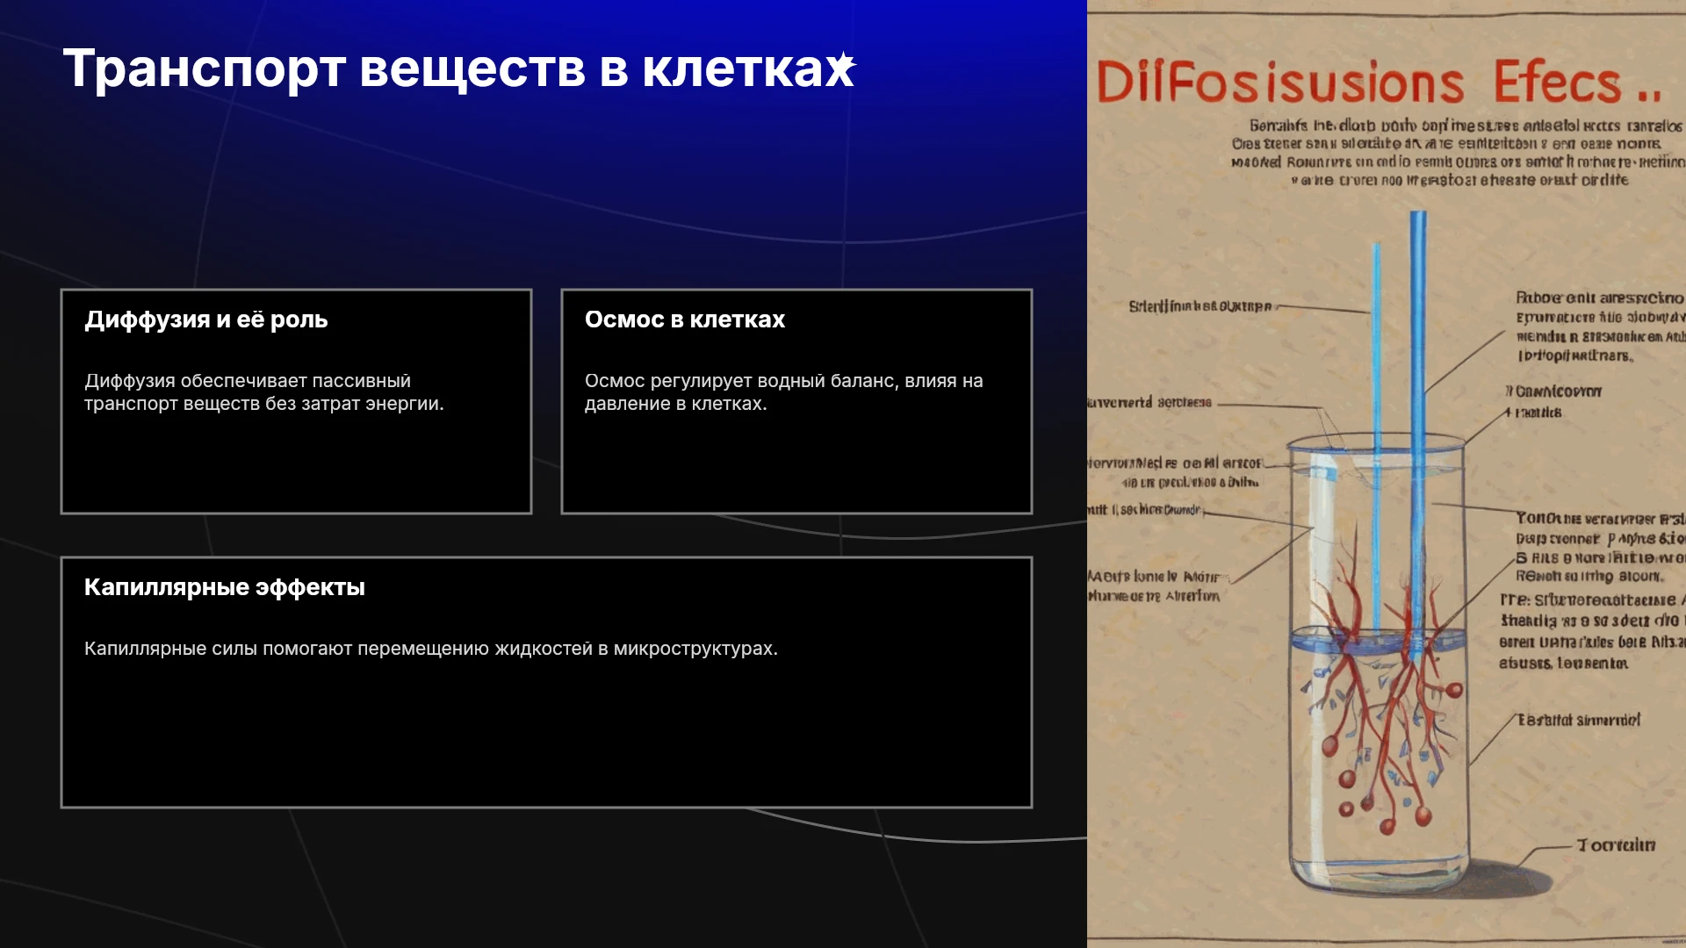Click the red 'DiIFosisusions Efecs' illustration title
This screenshot has width=1686, height=948.
point(1379,83)
